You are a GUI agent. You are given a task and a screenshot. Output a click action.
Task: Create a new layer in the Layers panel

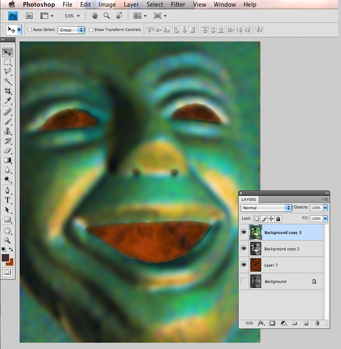tap(306, 323)
